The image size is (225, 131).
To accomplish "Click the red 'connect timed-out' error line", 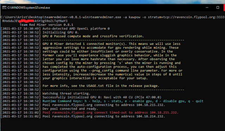I will pos(110,112).
